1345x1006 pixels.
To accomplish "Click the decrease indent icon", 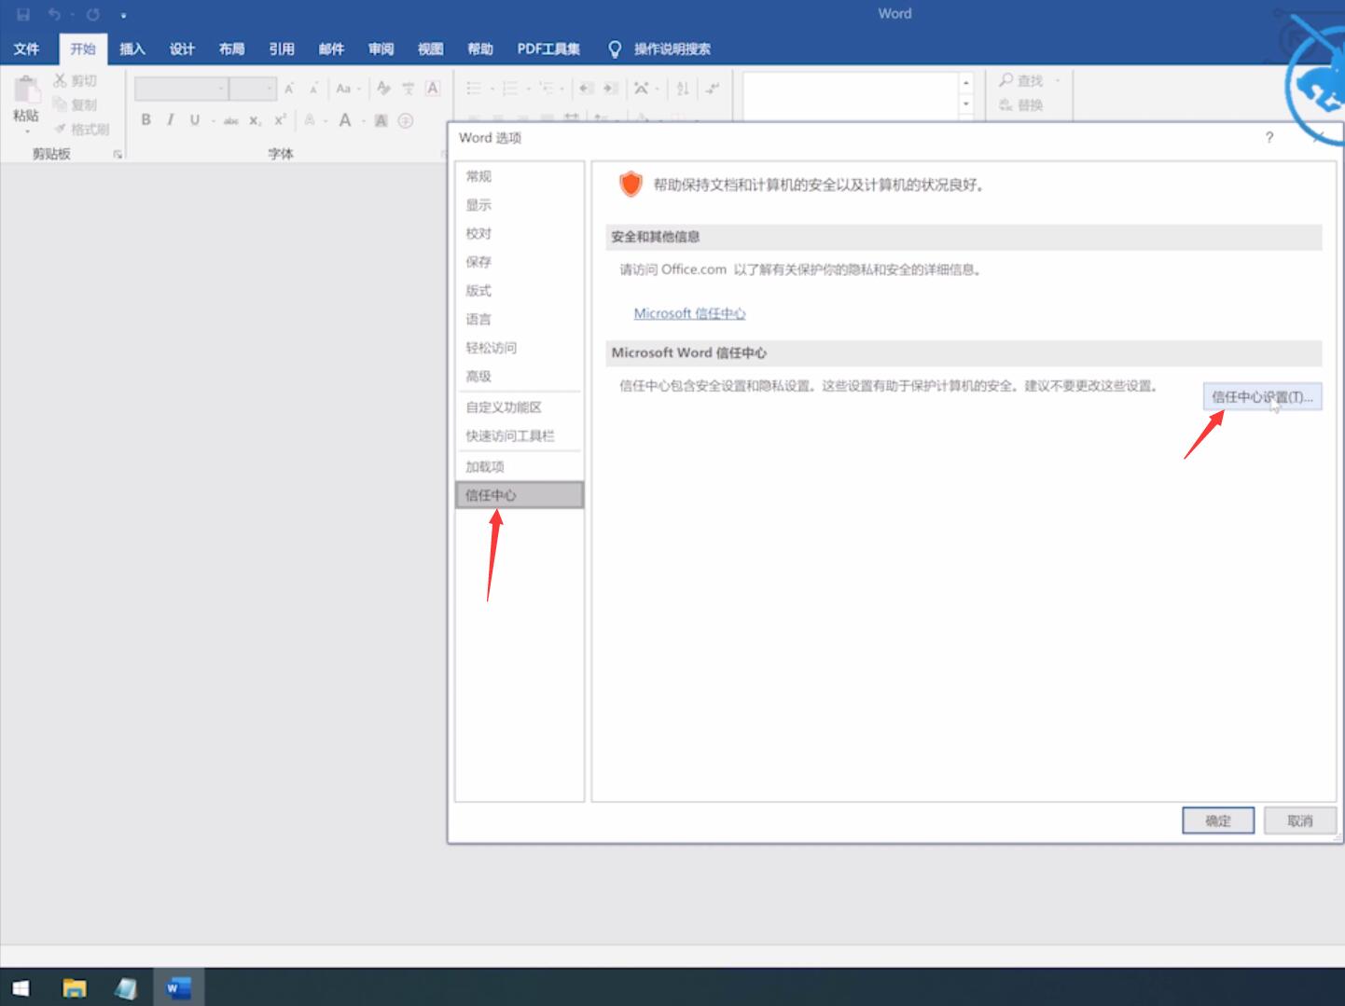I will click(586, 89).
